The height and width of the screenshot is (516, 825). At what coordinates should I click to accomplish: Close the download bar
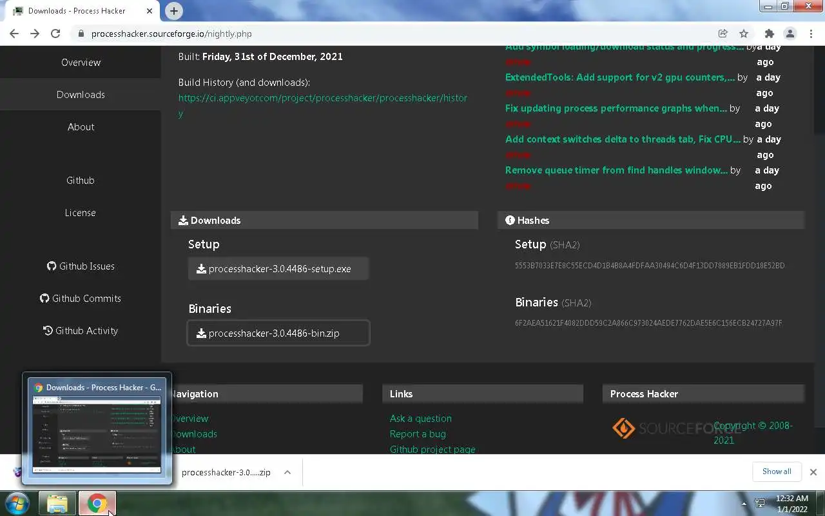[x=813, y=472]
